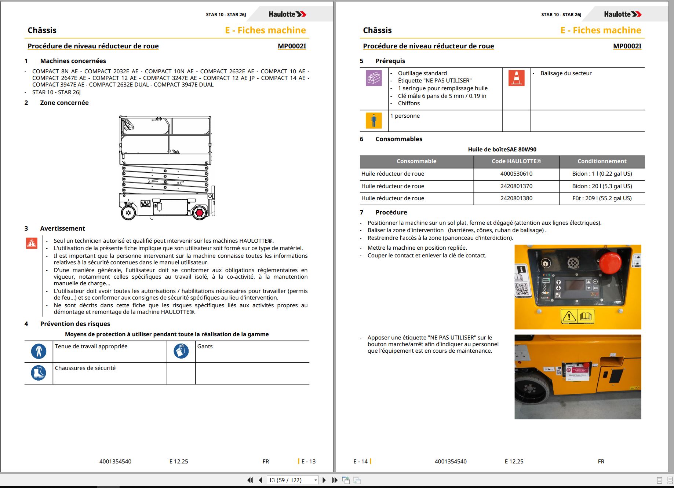Viewport: 674px width, 488px height.
Task: Click the red traffic cone icon
Action: (x=516, y=78)
